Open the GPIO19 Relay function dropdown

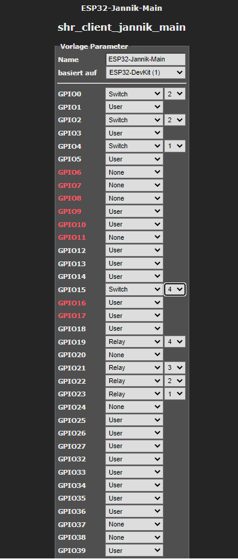point(135,342)
